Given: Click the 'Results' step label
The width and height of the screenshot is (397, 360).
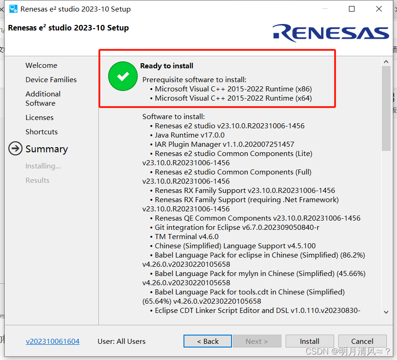Looking at the screenshot, I should [x=37, y=180].
